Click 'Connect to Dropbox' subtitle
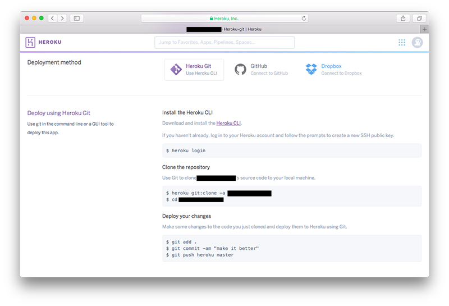This screenshot has width=449, height=306. 341,74
